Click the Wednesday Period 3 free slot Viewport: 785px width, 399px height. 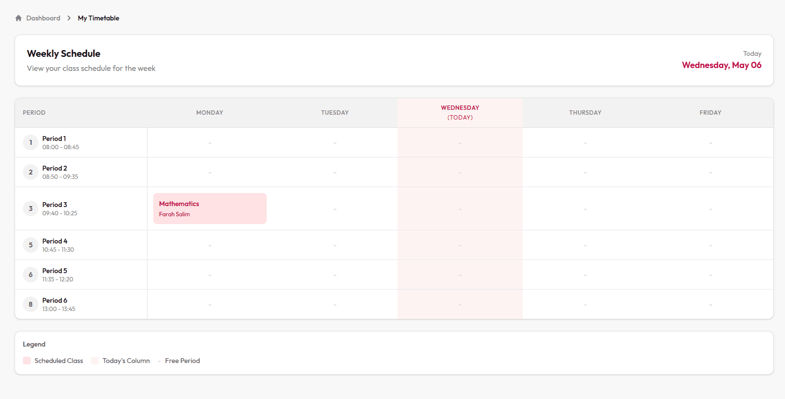pos(460,208)
